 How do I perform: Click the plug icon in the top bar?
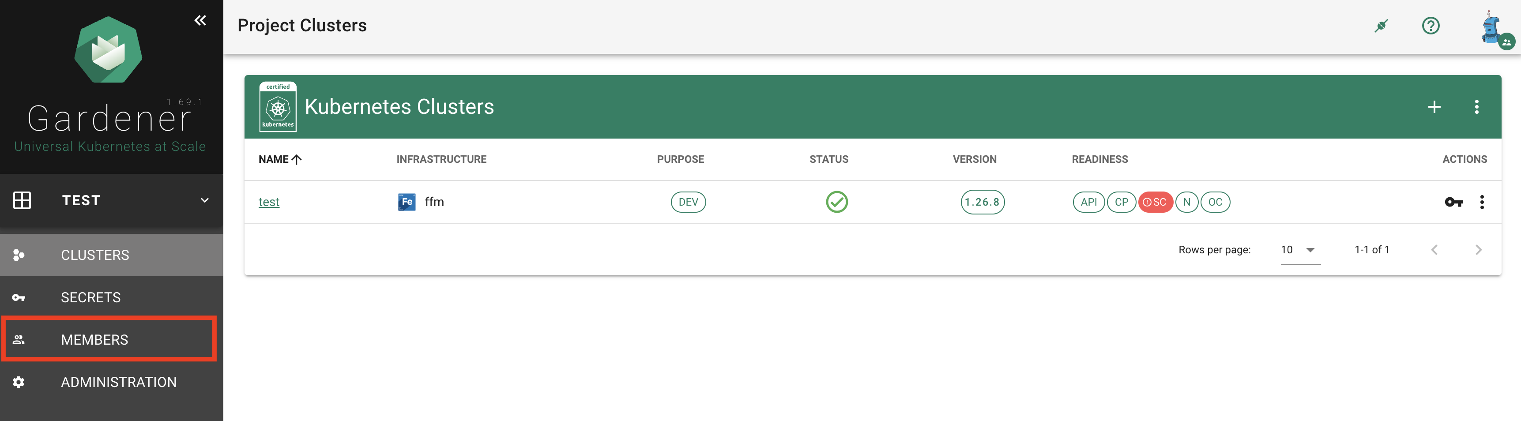1382,26
